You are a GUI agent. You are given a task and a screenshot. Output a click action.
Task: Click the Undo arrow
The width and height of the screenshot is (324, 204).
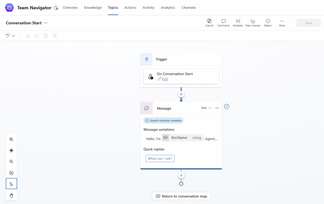8,35
